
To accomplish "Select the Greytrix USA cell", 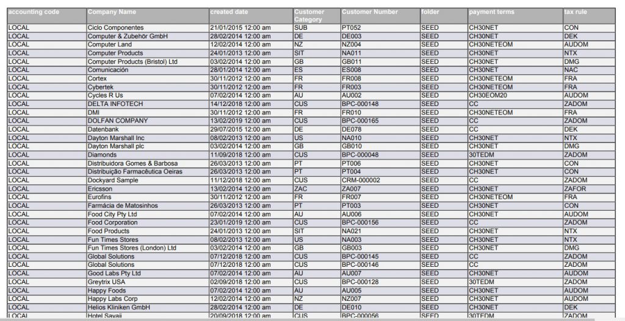I will click(148, 282).
